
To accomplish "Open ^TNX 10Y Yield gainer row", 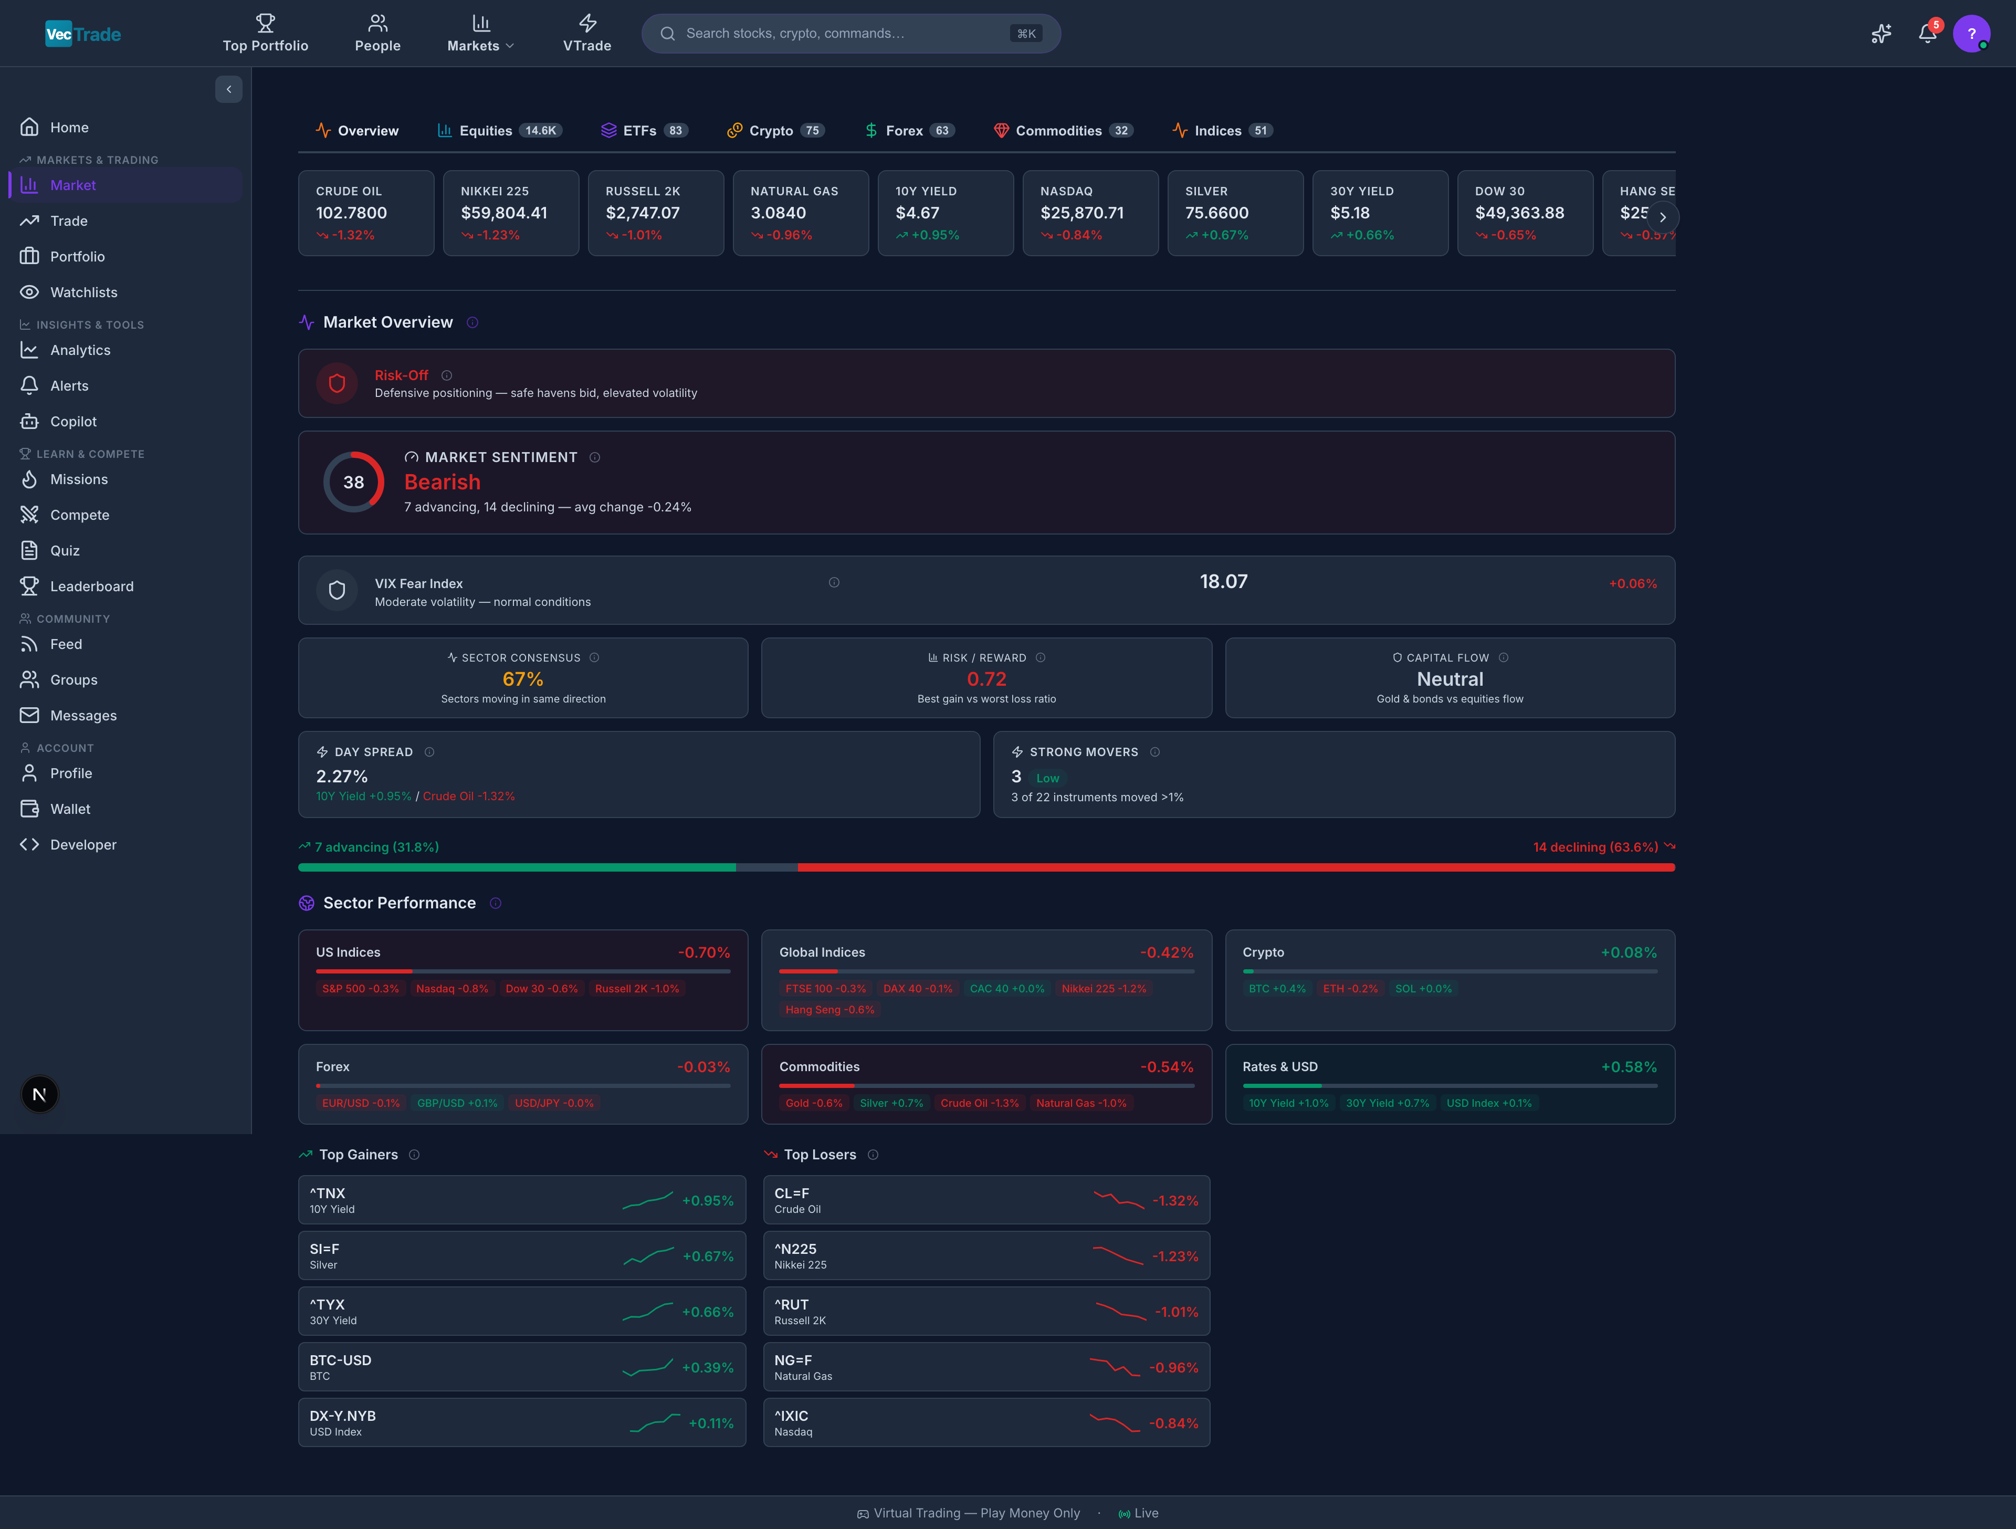I will (x=522, y=1200).
